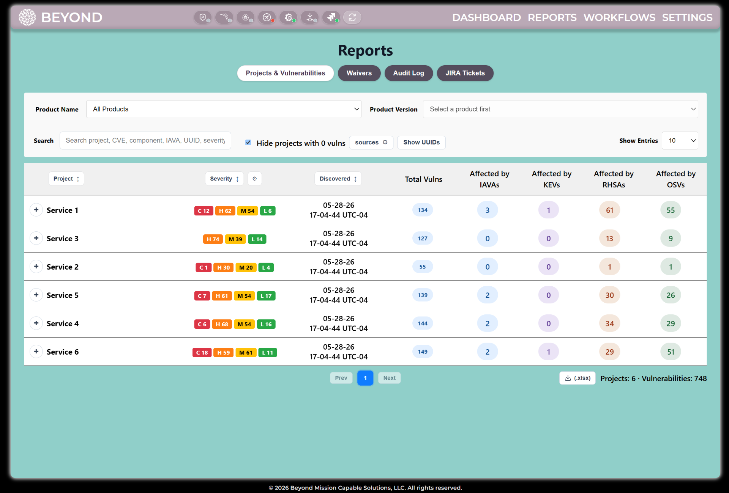729x493 pixels.
Task: Open the Product Name dropdown
Action: (224, 109)
